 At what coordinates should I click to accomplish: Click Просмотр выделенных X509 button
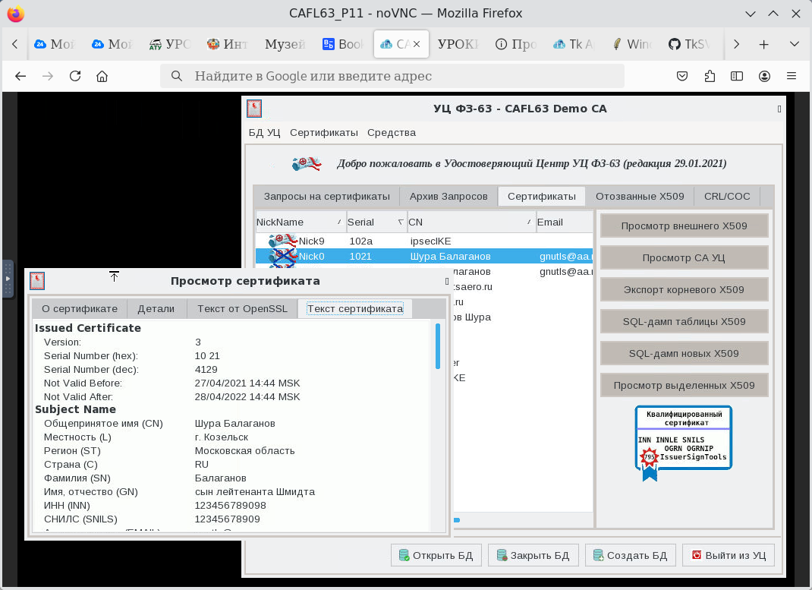pyautogui.click(x=684, y=386)
